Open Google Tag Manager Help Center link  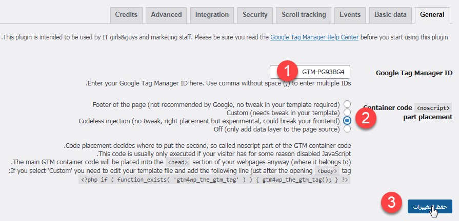[314, 37]
